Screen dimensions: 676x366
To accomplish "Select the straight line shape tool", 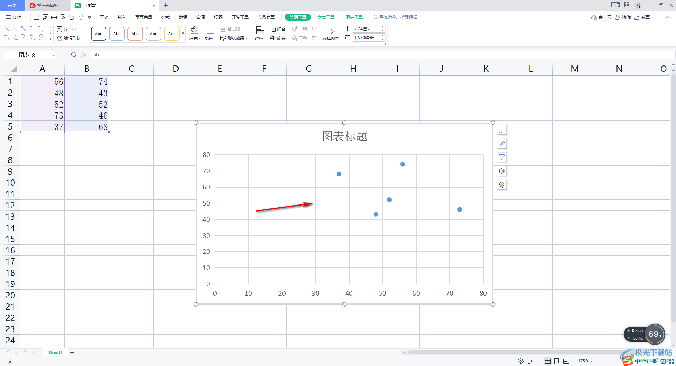I will [x=7, y=29].
